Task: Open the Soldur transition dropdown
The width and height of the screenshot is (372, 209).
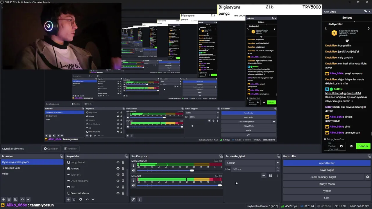Action: (x=253, y=163)
